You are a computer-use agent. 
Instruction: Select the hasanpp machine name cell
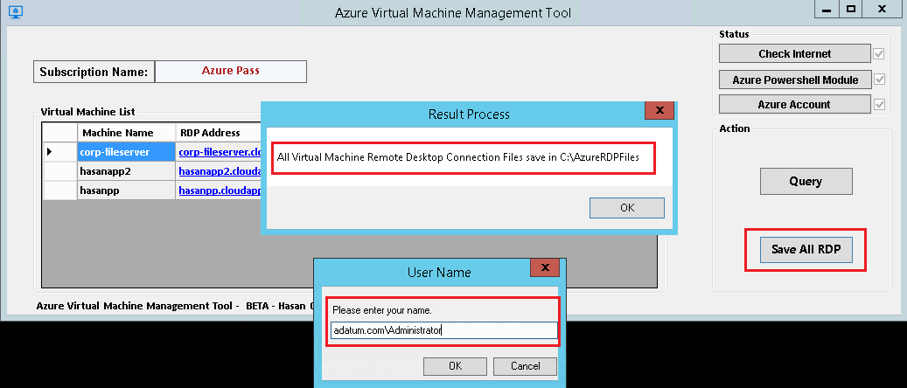coord(126,191)
